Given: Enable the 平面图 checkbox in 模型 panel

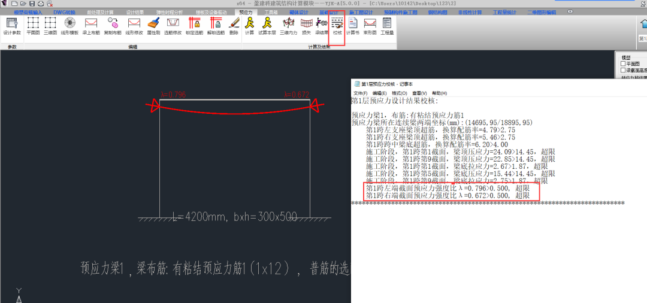Looking at the screenshot, I should click(x=624, y=64).
